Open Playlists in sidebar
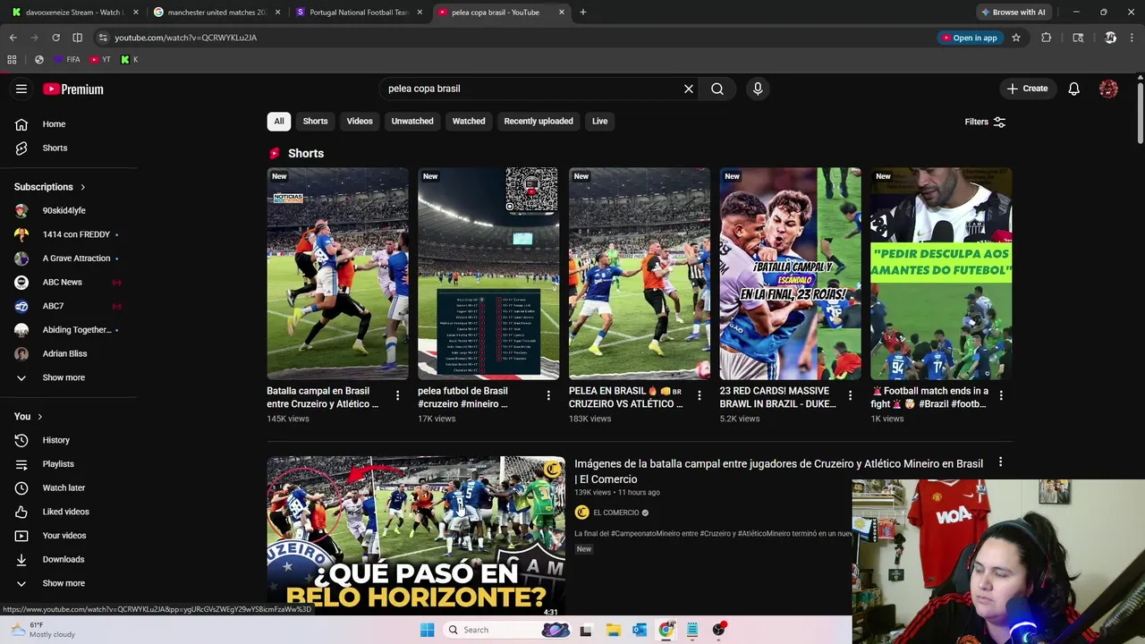The width and height of the screenshot is (1145, 644). point(58,464)
